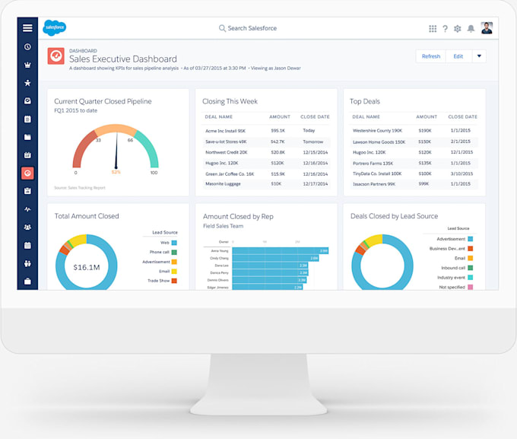The height and width of the screenshot is (439, 517).
Task: Edit the dashboard
Action: [x=458, y=56]
